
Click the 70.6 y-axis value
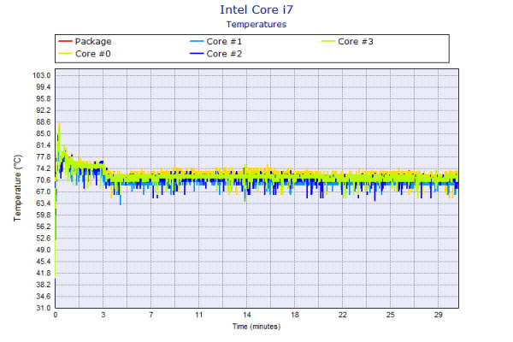point(44,180)
